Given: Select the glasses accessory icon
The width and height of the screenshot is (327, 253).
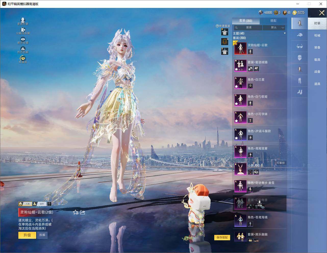Looking at the screenshot, I should point(300,46).
